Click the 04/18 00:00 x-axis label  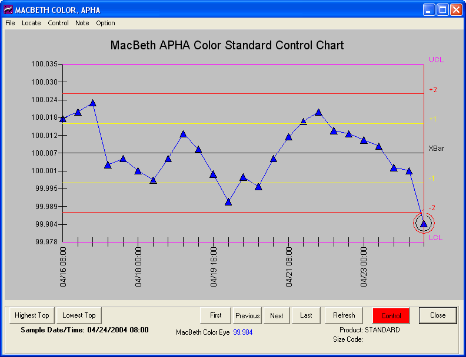138,267
